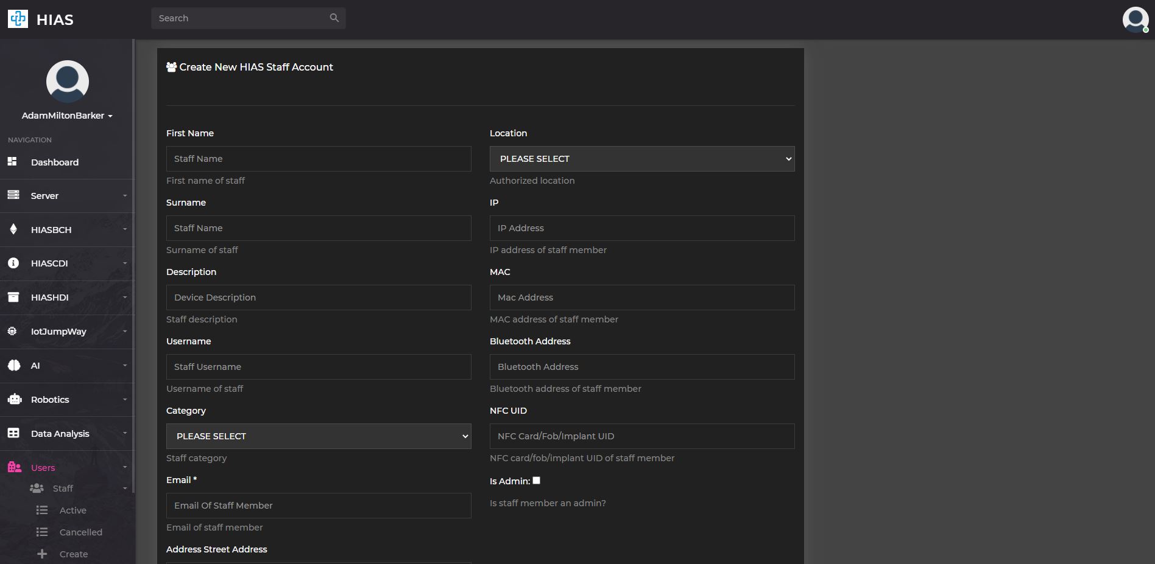The width and height of the screenshot is (1155, 564).
Task: Click the AI brain icon
Action: [x=14, y=365]
